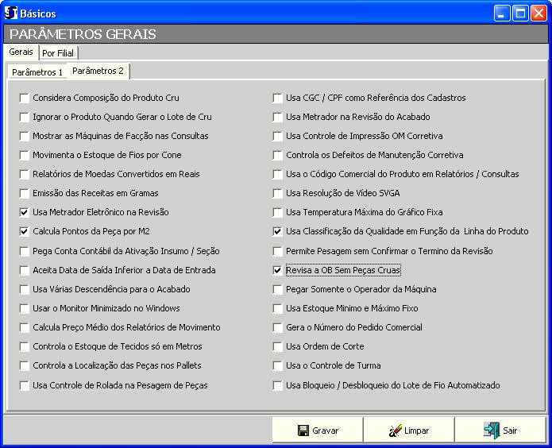Toggle Emissão das Receitas em Gramas
Viewport: 552px width, 448px height.
25,194
